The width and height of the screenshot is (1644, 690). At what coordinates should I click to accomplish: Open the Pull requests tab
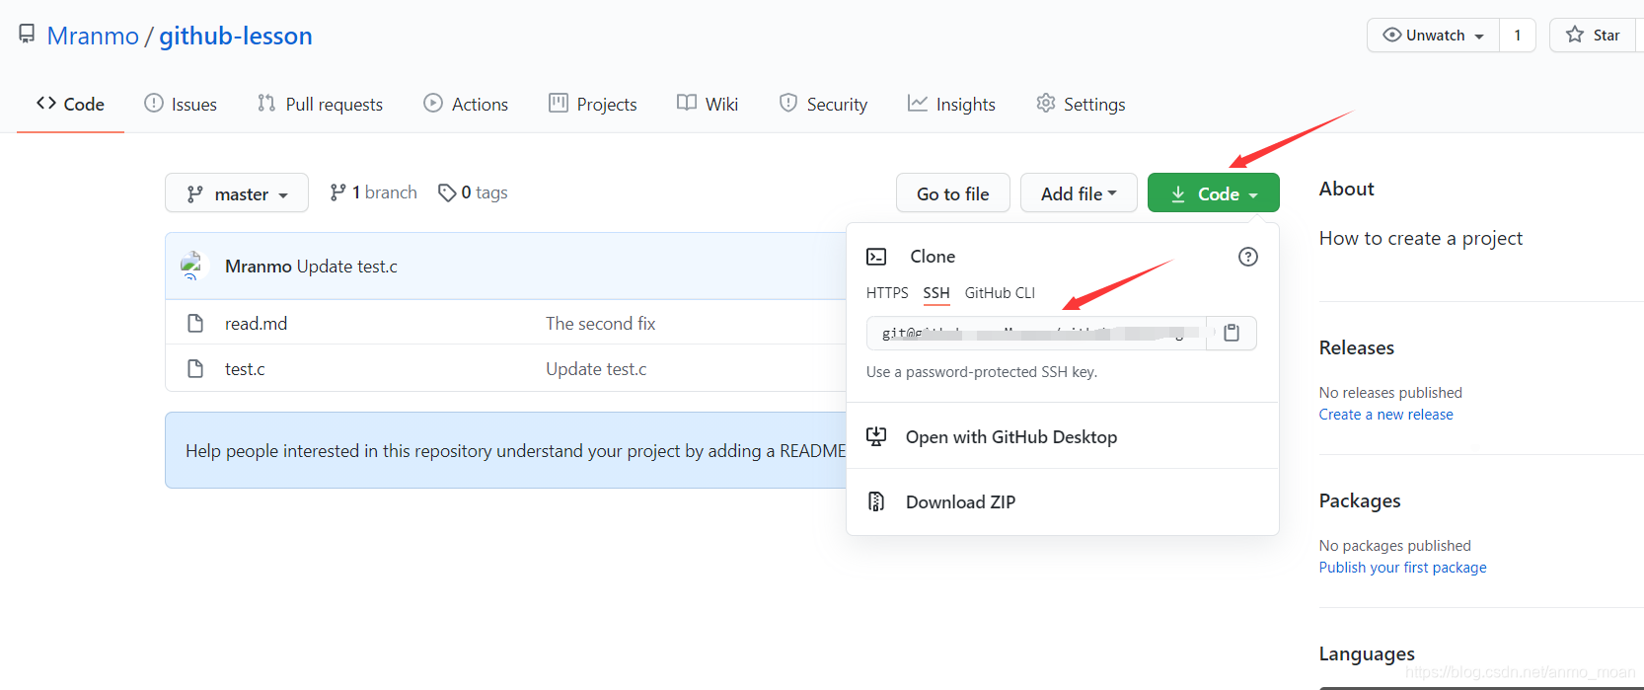320,104
